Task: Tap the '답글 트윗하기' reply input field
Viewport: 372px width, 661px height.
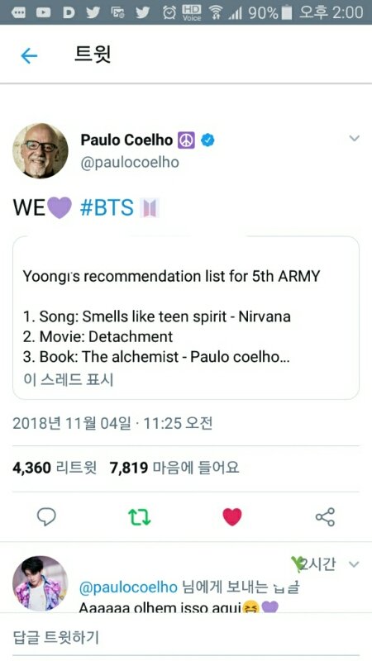Action: click(x=186, y=637)
